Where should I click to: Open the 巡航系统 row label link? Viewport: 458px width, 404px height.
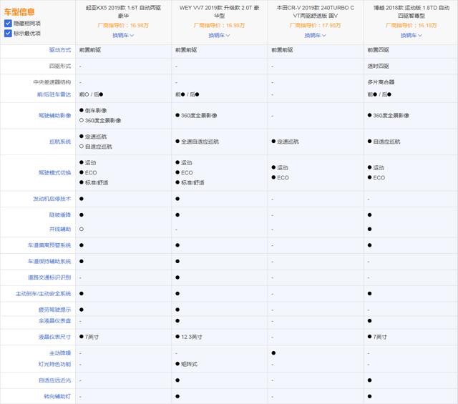click(60, 142)
